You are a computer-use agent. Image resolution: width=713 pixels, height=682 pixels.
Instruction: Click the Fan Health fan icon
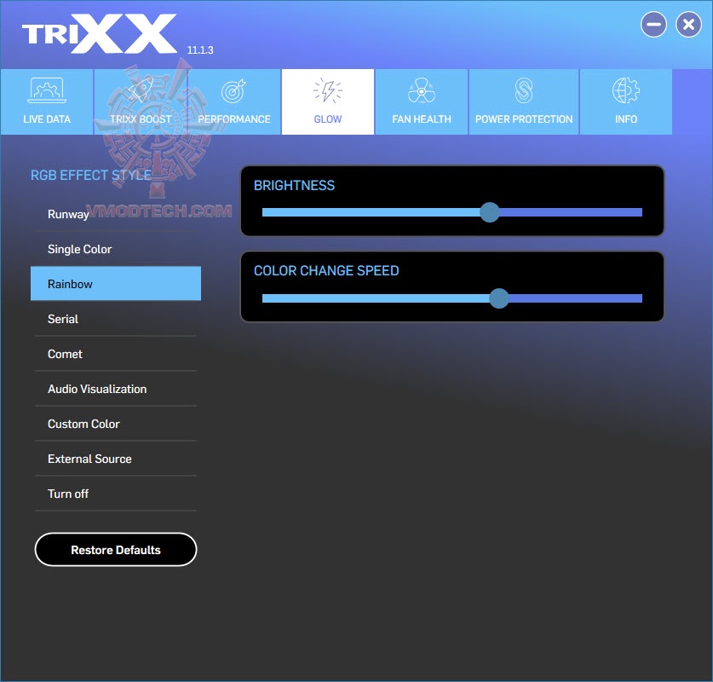click(422, 90)
